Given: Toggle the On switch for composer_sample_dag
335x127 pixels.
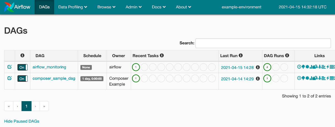Looking at the screenshot, I should 23,79.
